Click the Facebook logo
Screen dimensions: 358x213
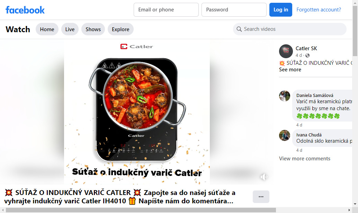click(25, 10)
